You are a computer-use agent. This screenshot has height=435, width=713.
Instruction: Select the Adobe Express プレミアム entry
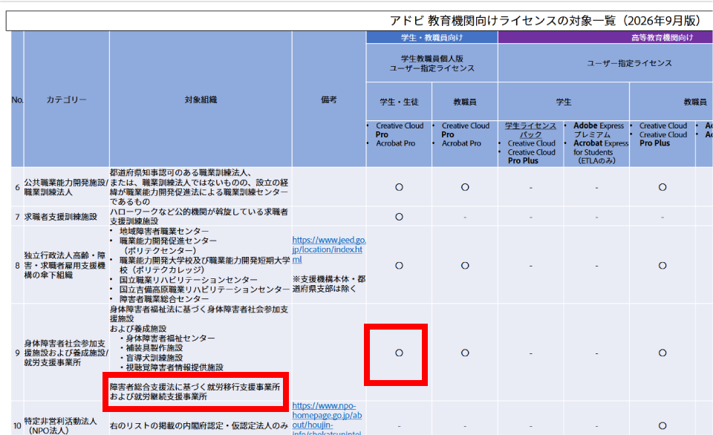tap(599, 130)
